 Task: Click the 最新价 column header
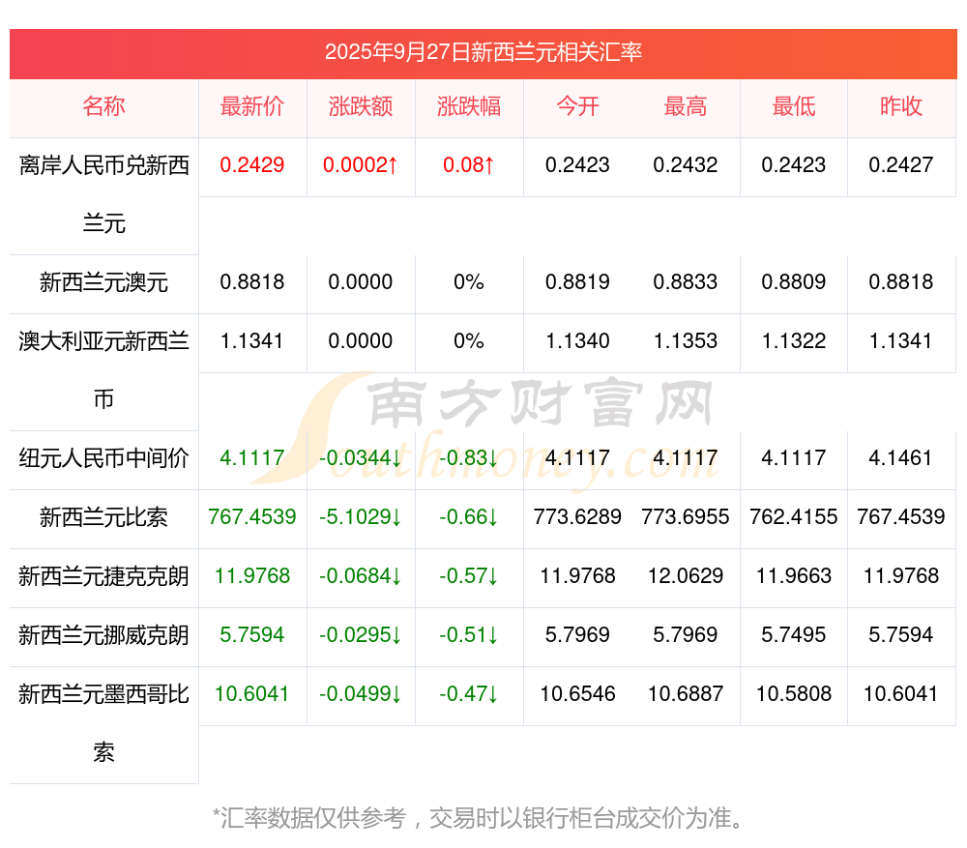tap(252, 106)
